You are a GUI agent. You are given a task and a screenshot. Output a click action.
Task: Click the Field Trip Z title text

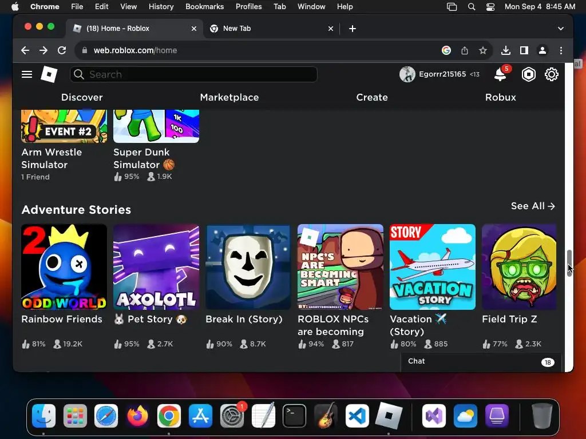tap(509, 319)
